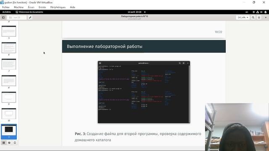This screenshot has height=151, width=269.
Task: Click the slide number 10/22
Action: (219, 32)
